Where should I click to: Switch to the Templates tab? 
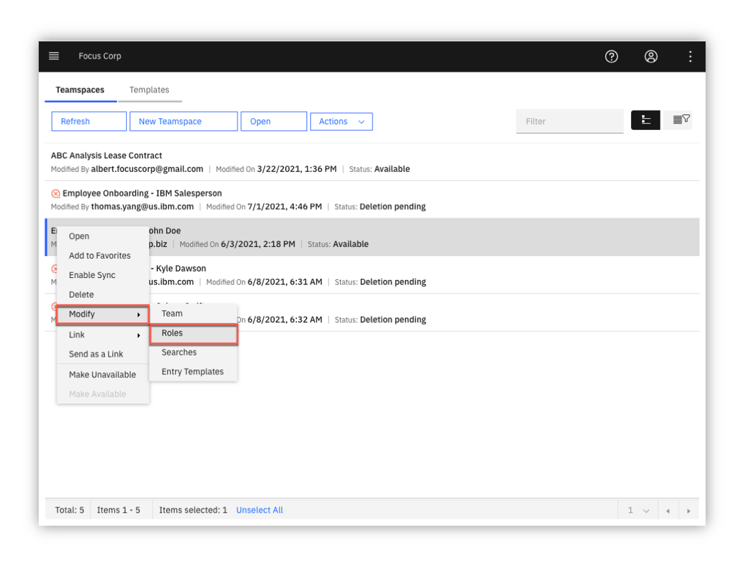coord(149,90)
